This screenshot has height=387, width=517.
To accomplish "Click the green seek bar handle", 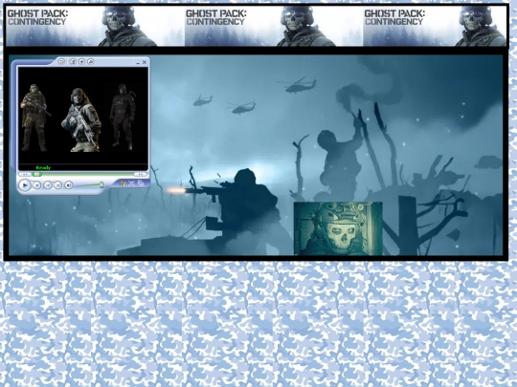I will point(37,174).
